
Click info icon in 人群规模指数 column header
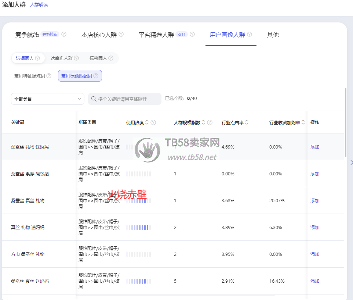210,122
